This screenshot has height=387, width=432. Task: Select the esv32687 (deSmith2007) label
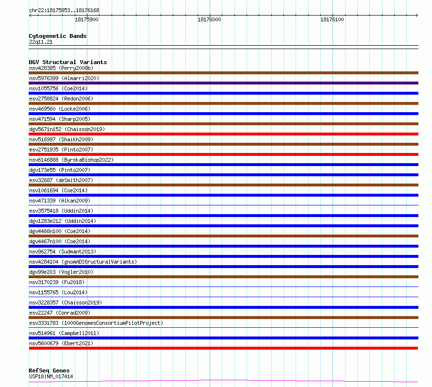coord(61,180)
